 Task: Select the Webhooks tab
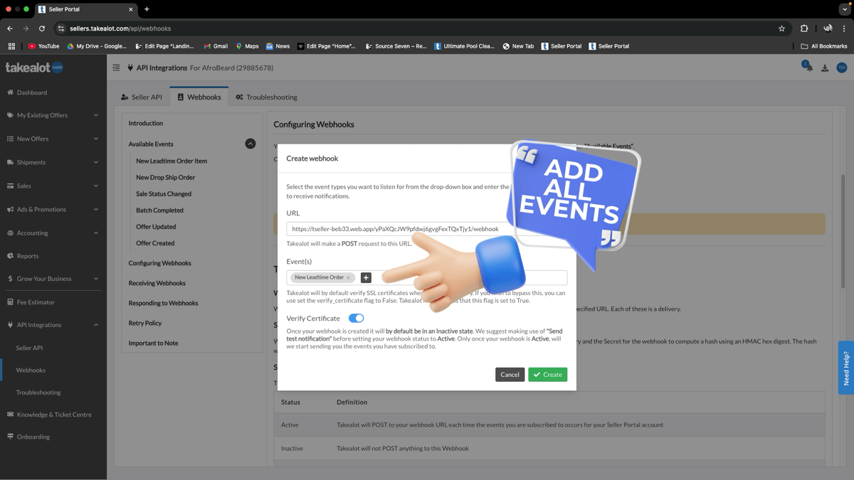click(199, 97)
